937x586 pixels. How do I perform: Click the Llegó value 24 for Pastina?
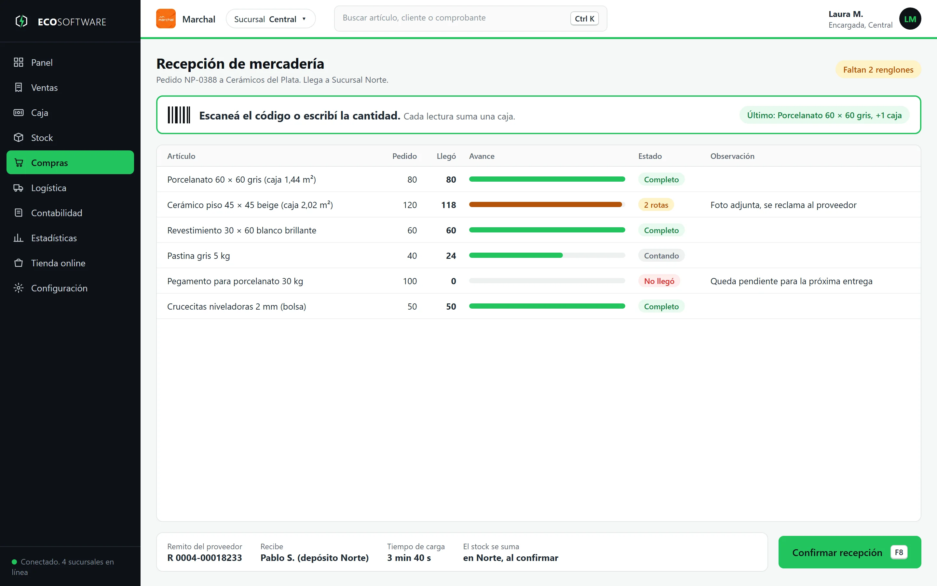(x=451, y=256)
